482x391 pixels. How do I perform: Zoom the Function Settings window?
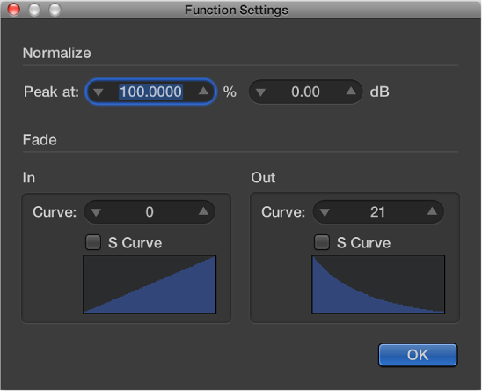(x=55, y=9)
